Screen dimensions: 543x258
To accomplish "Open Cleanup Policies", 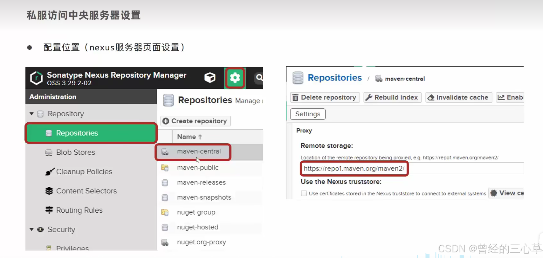I will pos(84,172).
